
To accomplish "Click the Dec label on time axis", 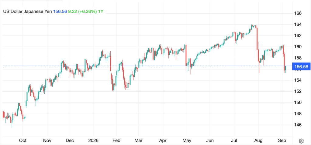I will pyautogui.click(x=70, y=141).
